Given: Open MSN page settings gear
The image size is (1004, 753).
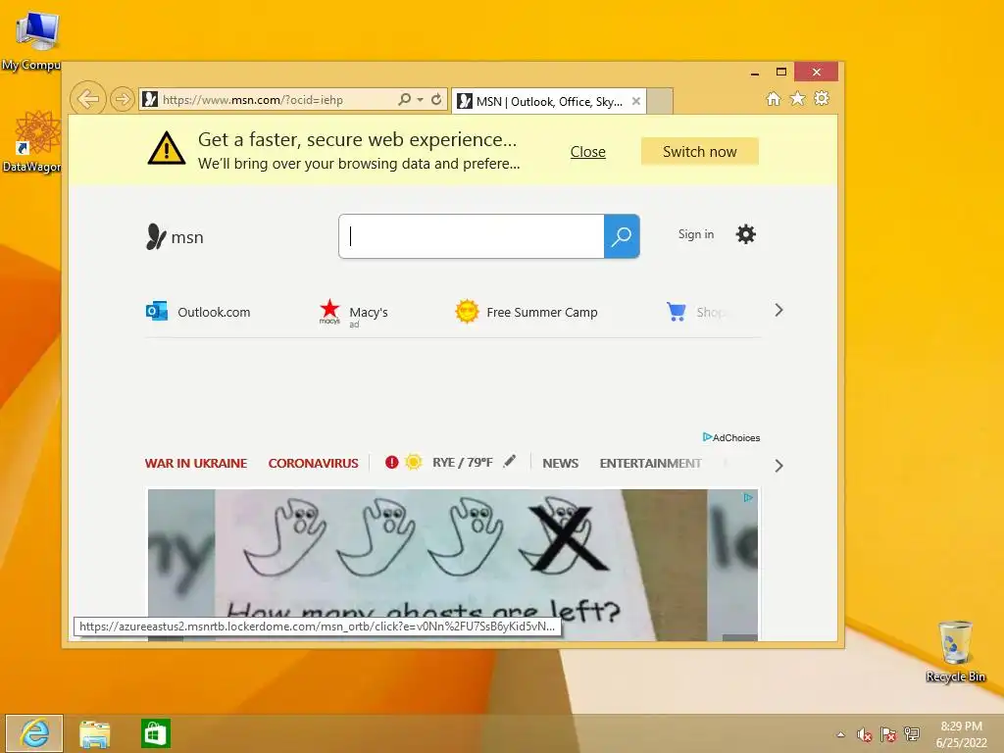Looking at the screenshot, I should coord(745,234).
